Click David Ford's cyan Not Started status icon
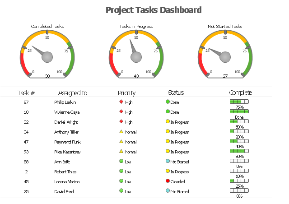Image resolution: width=289 pixels, height=204 pixels. point(168,191)
